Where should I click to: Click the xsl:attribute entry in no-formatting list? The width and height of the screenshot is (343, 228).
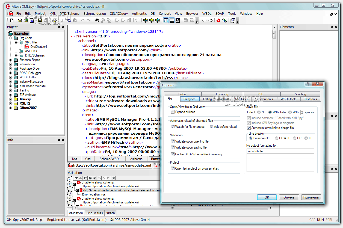click(x=280, y=151)
